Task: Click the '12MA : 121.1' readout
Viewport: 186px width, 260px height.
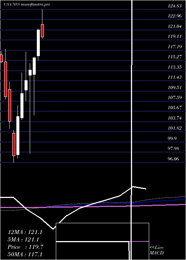Action: click(x=25, y=232)
